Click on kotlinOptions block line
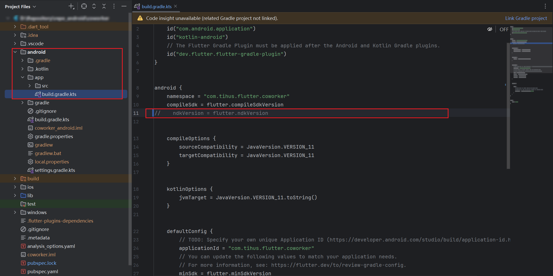 pyautogui.click(x=190, y=189)
